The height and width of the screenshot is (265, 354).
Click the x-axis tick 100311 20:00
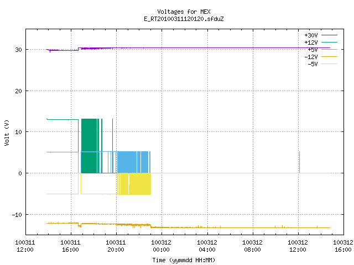click(116, 246)
